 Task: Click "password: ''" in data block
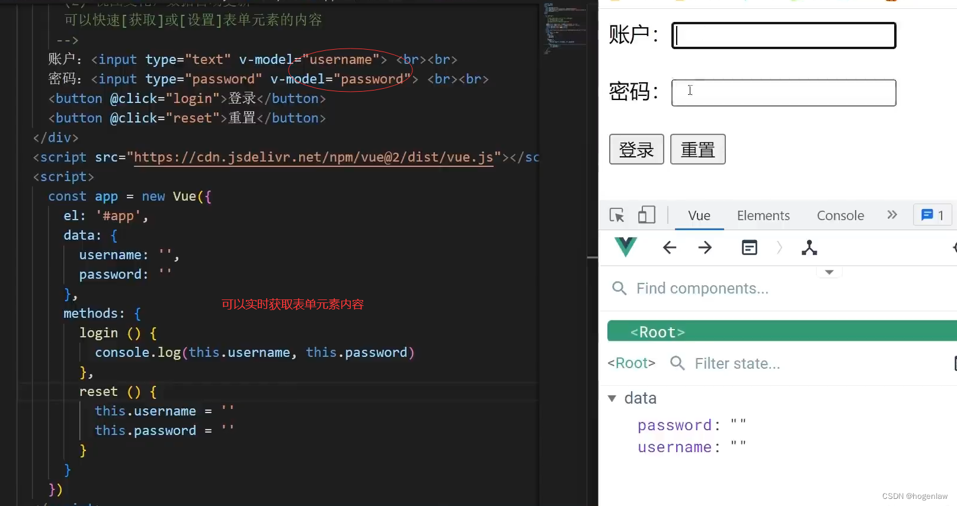[x=125, y=275]
